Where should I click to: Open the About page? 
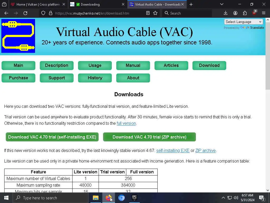click(133, 78)
